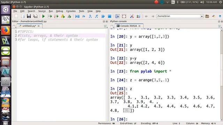Screen dimensions: 223x125
Task: Go to parent directory
Action: coord(220,16)
